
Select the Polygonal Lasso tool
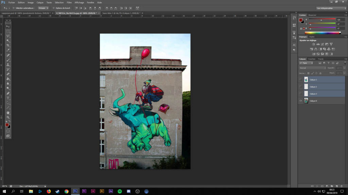[8, 36]
